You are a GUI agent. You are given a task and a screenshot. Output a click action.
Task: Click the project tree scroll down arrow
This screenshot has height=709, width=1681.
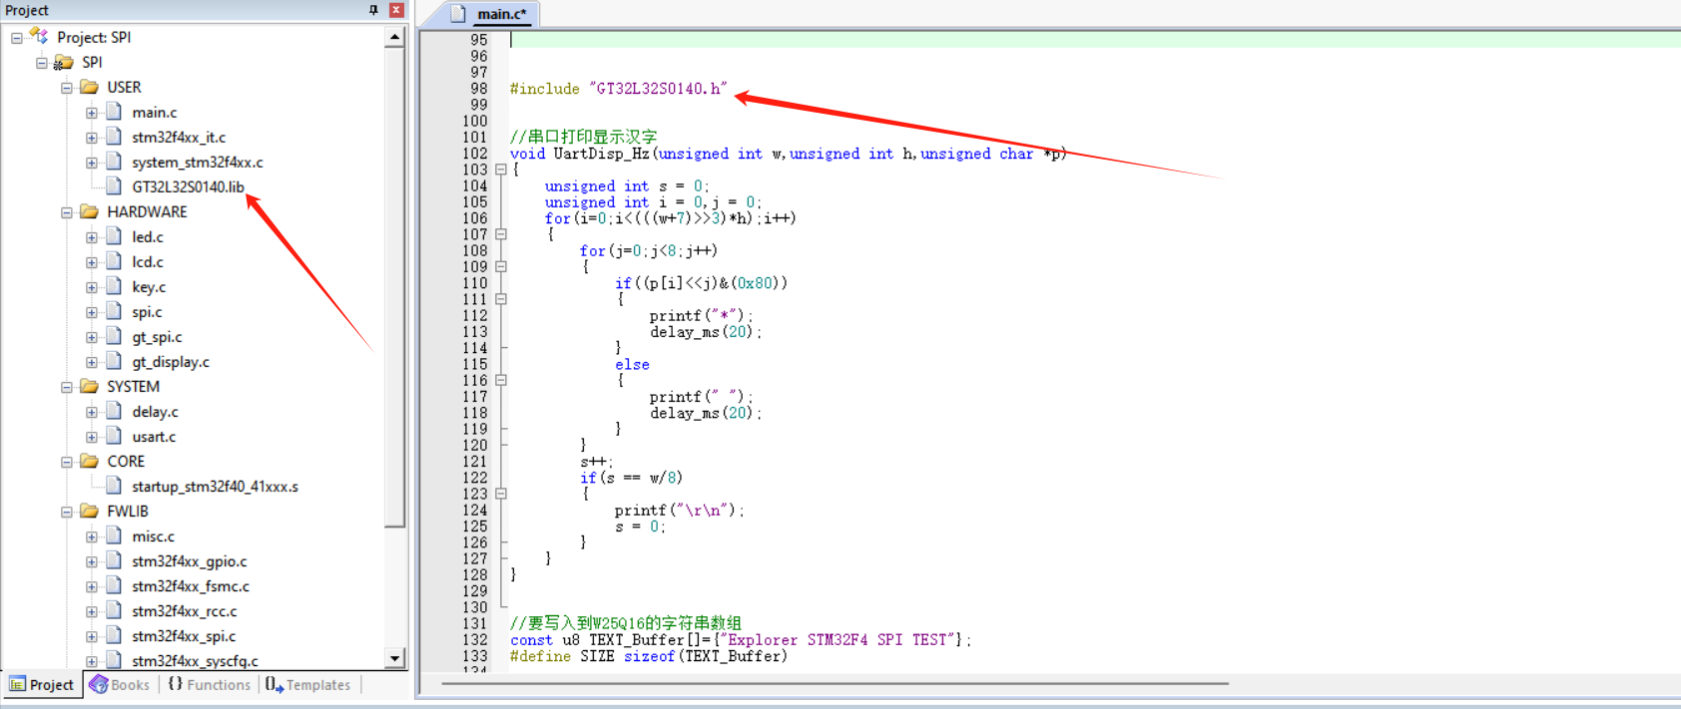tap(395, 658)
